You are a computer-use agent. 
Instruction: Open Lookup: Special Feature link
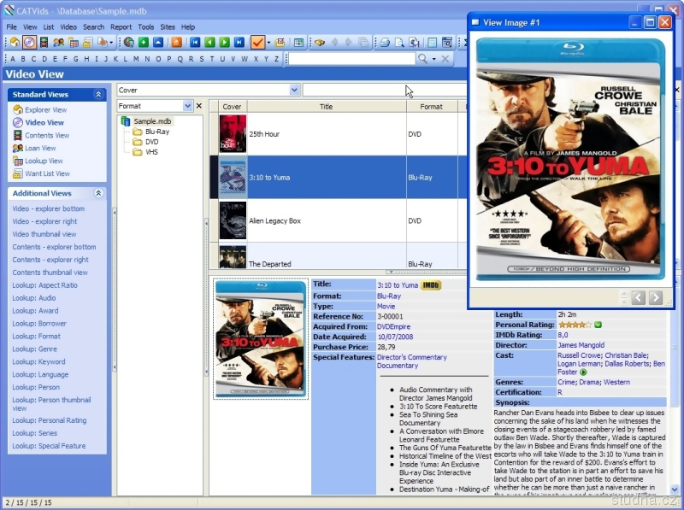(49, 446)
